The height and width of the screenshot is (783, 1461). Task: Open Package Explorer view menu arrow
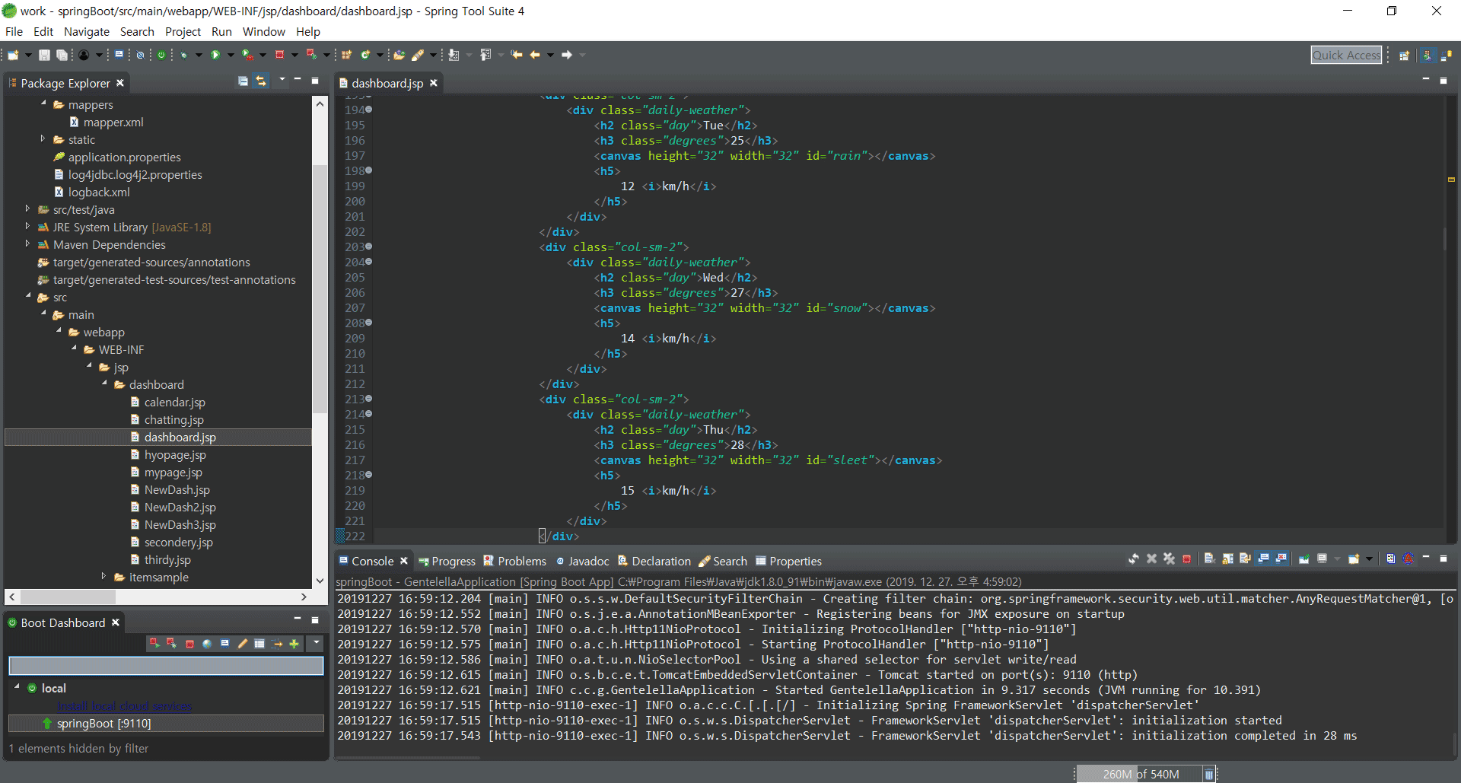click(x=282, y=80)
